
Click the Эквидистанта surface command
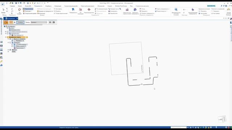coord(113,9)
